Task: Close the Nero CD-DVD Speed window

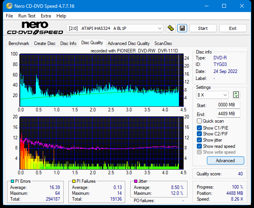Action: click(242, 6)
